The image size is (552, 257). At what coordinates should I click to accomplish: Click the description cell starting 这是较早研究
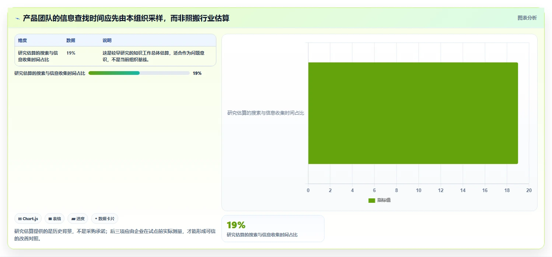pyautogui.click(x=153, y=56)
